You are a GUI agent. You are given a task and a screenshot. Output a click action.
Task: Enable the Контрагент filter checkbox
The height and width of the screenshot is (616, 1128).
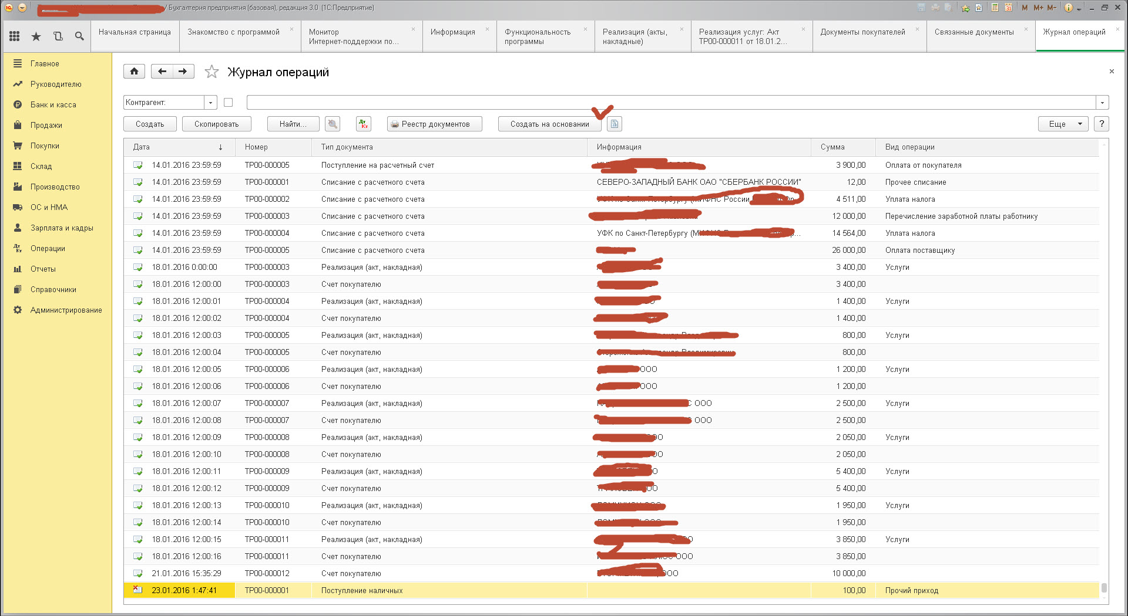point(229,103)
